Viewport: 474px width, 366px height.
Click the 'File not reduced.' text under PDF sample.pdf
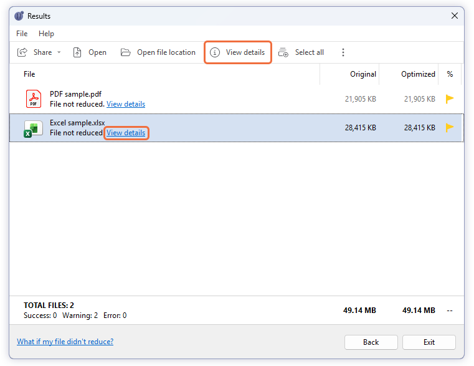77,104
